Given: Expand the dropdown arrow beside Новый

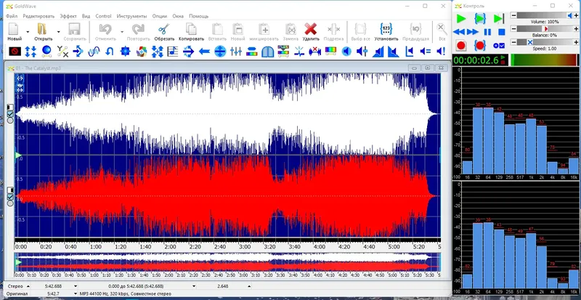Looking at the screenshot, I should click(x=28, y=31).
